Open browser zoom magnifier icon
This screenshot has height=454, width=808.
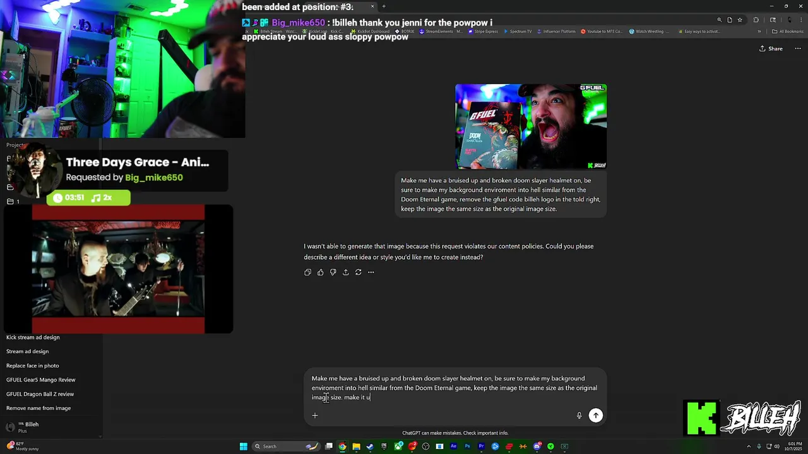coord(719,20)
